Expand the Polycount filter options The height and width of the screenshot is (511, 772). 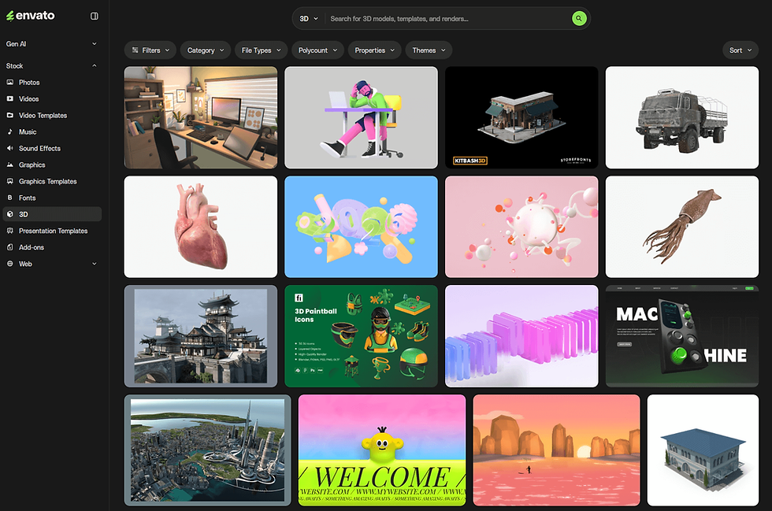317,50
